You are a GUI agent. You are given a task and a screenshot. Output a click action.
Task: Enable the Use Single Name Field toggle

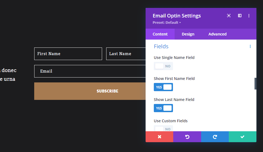[x=163, y=66]
